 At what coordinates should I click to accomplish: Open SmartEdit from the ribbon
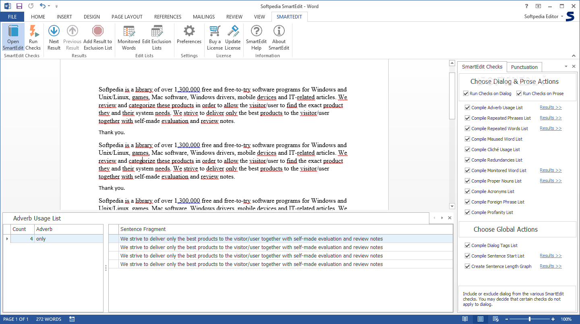[13, 37]
